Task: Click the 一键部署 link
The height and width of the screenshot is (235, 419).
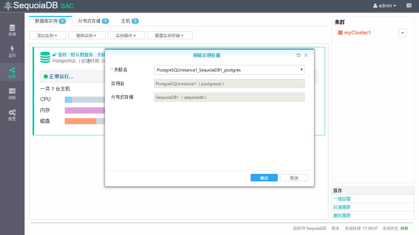Action: 342,199
